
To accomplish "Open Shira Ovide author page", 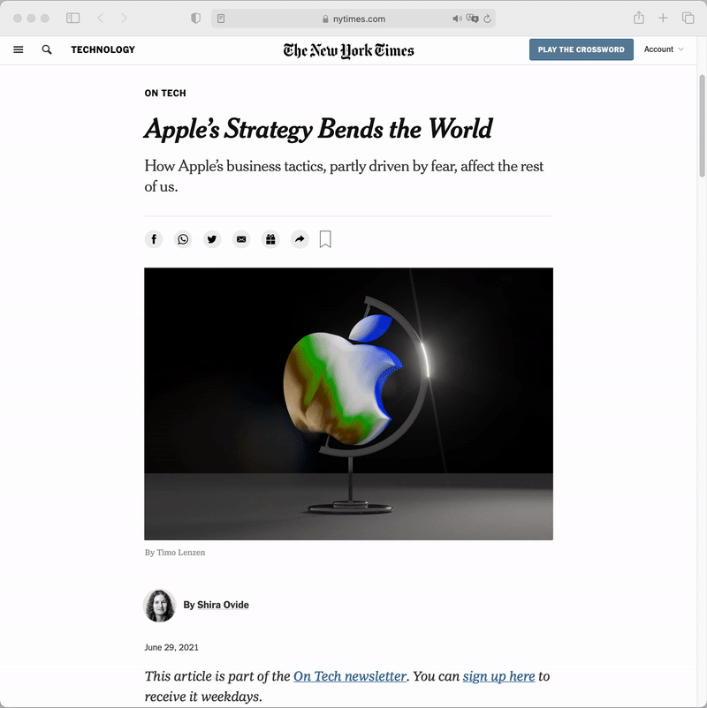I will pos(223,605).
